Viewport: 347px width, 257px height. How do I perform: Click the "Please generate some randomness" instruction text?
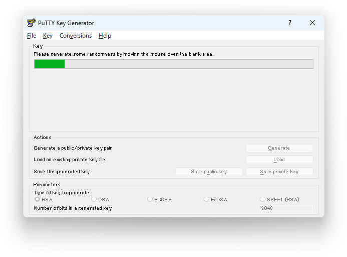tap(124, 54)
